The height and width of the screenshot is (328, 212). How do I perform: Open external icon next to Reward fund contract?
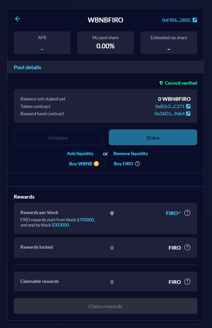[188, 114]
